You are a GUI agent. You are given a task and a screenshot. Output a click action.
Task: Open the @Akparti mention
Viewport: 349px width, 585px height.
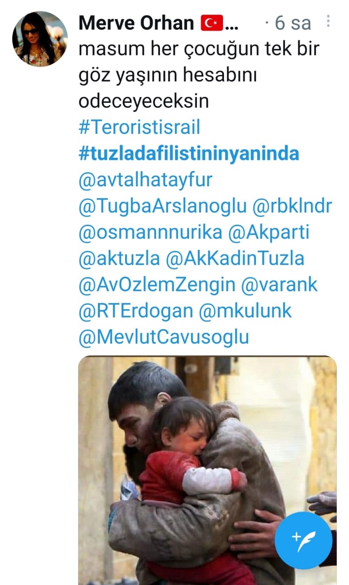(268, 233)
